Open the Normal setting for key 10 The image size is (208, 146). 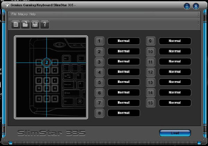point(175,51)
